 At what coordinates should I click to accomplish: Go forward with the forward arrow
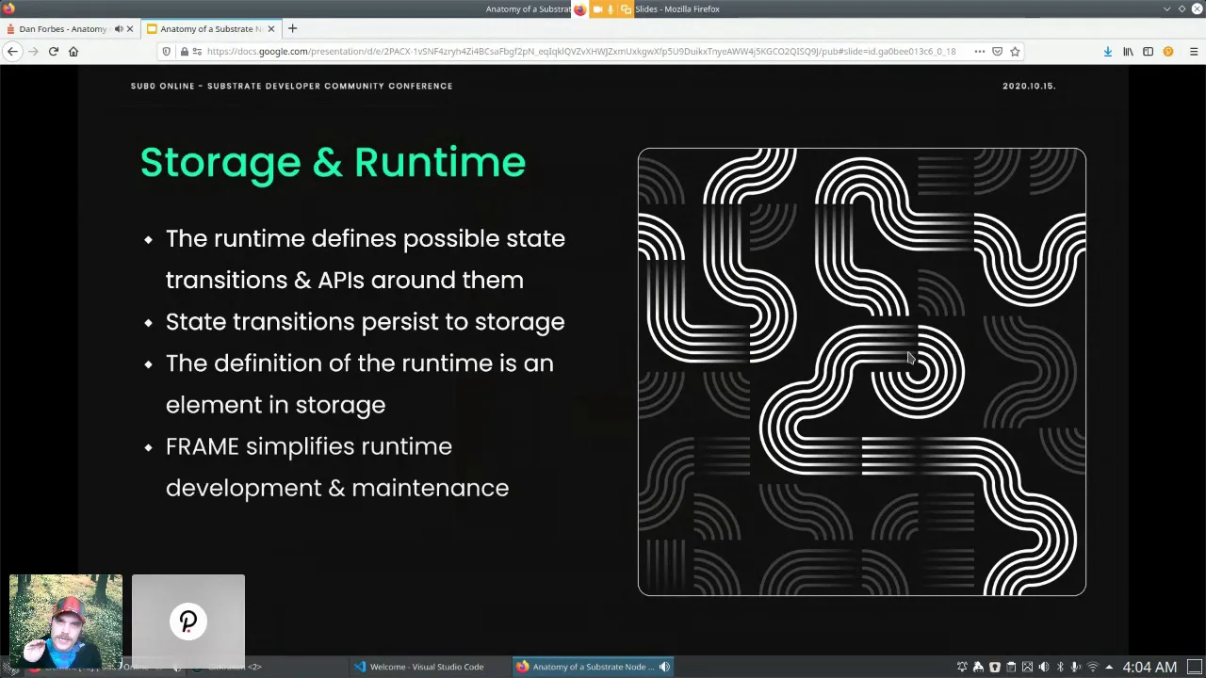pyautogui.click(x=33, y=52)
